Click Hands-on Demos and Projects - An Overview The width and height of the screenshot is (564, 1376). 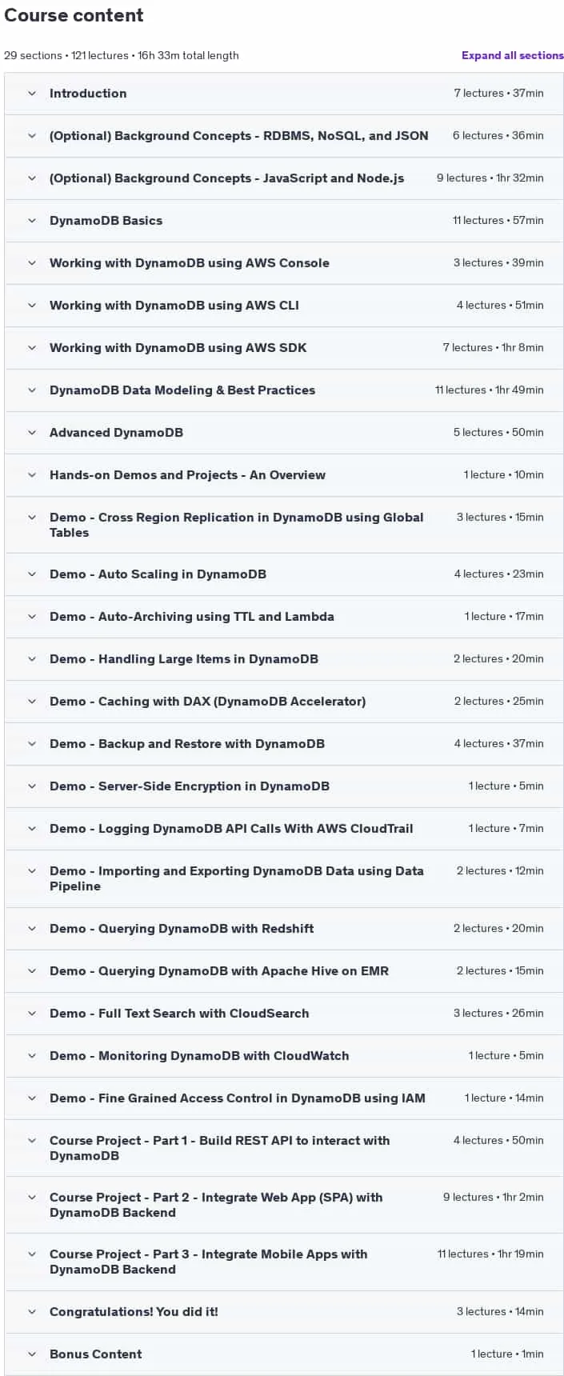coord(284,475)
